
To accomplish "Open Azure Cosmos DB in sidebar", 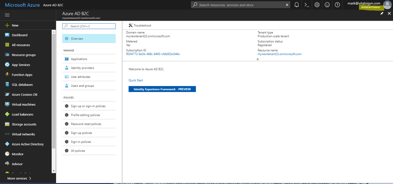I will click(x=24, y=95).
